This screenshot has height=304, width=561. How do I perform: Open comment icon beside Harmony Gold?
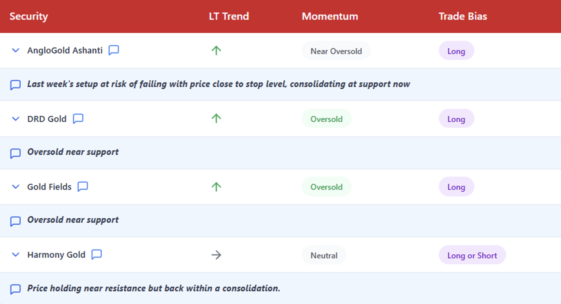[x=97, y=254]
